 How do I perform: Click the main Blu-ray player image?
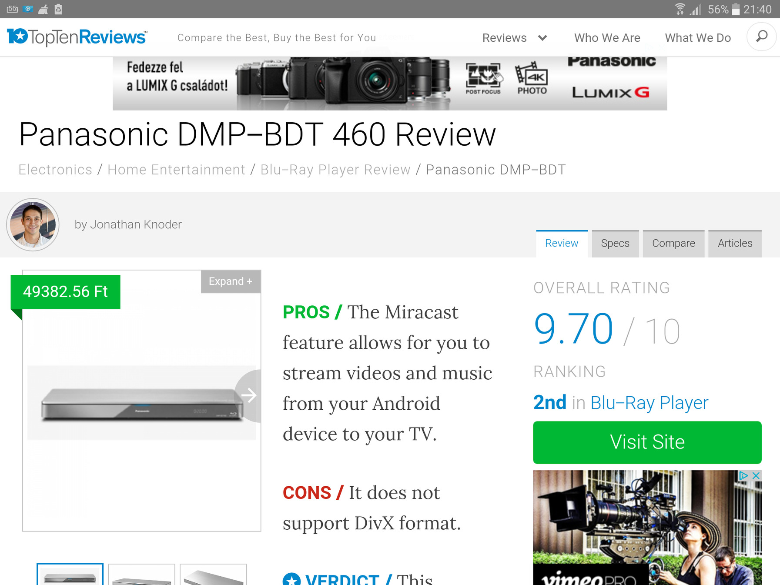[141, 403]
